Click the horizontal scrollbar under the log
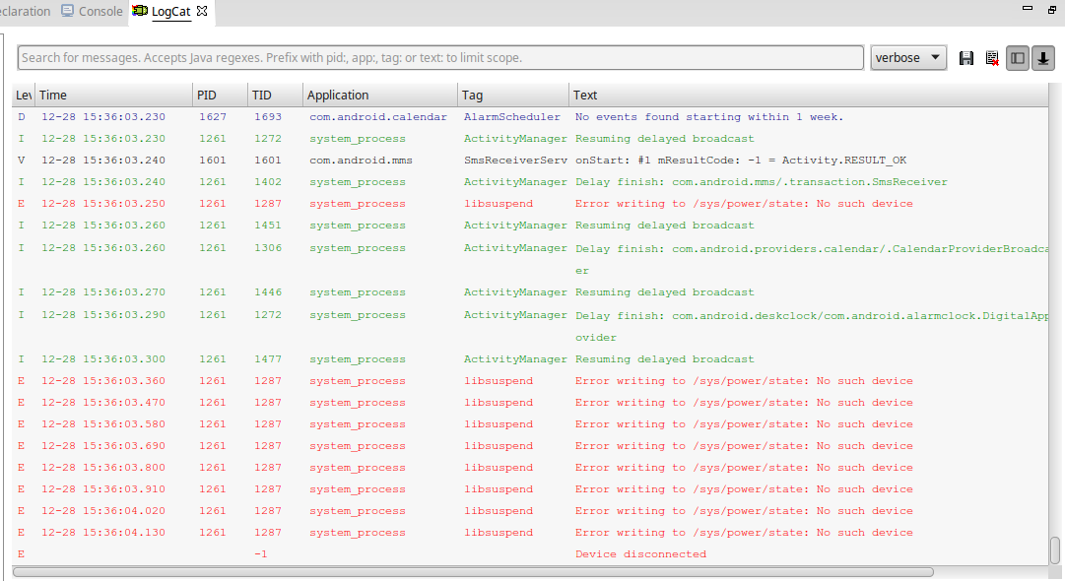Viewport: 1065px width, 581px height. pyautogui.click(x=473, y=571)
